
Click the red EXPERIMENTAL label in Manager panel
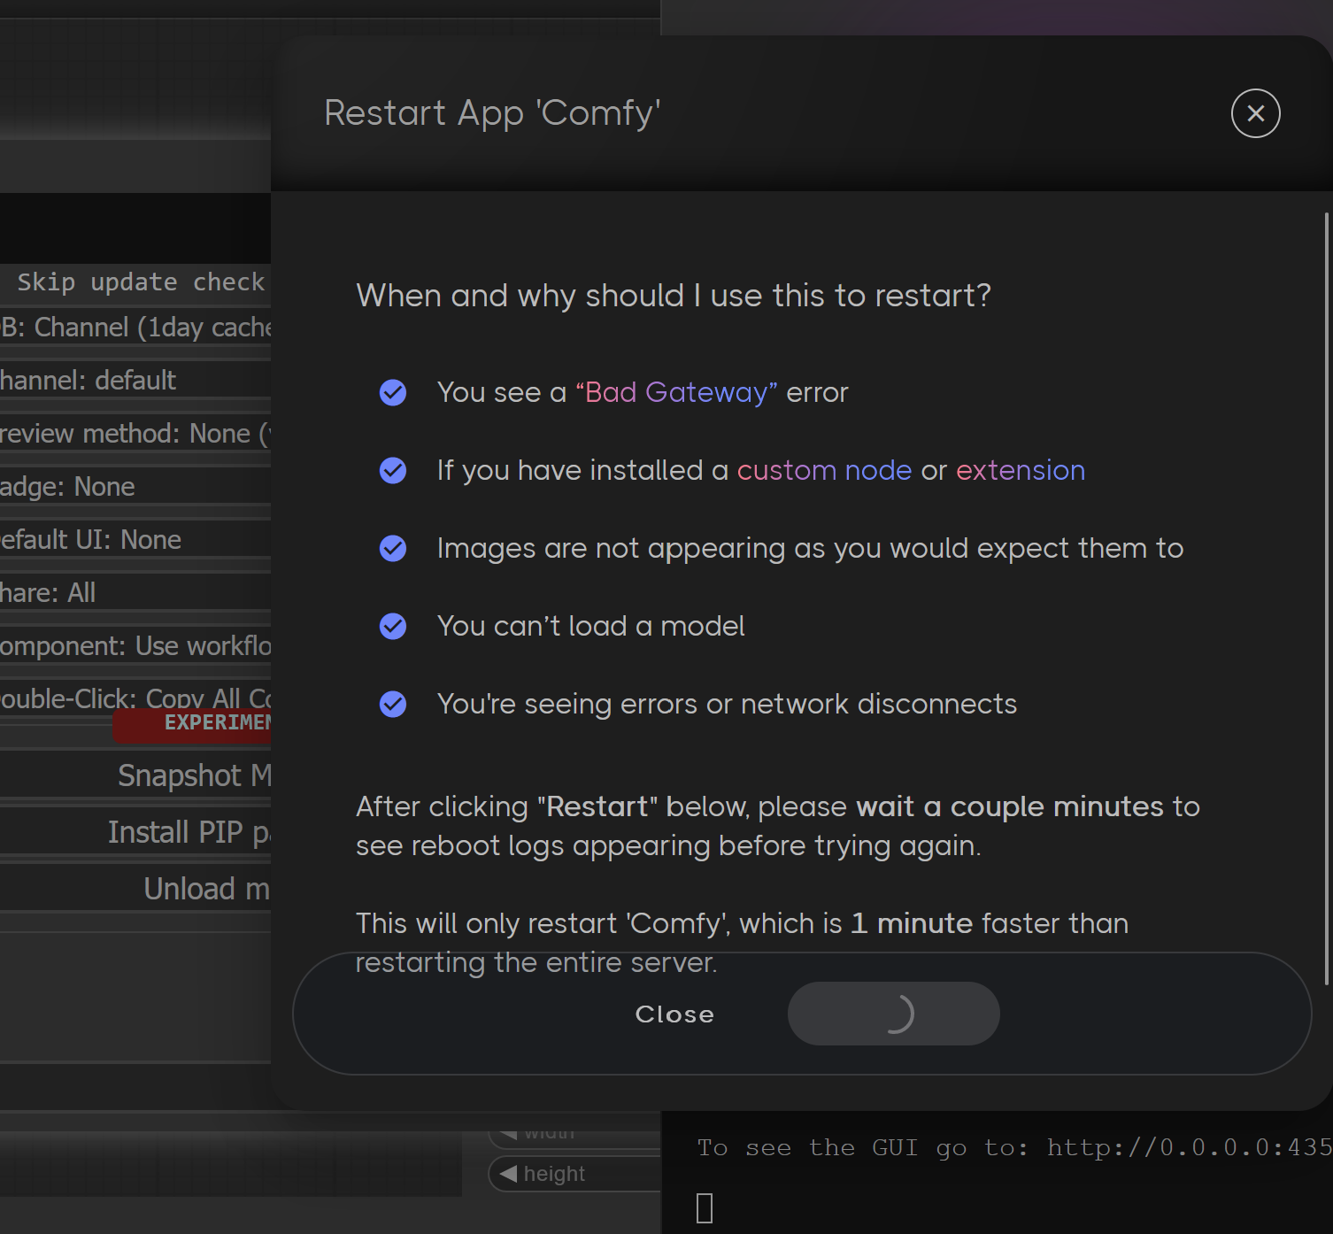pyautogui.click(x=192, y=723)
